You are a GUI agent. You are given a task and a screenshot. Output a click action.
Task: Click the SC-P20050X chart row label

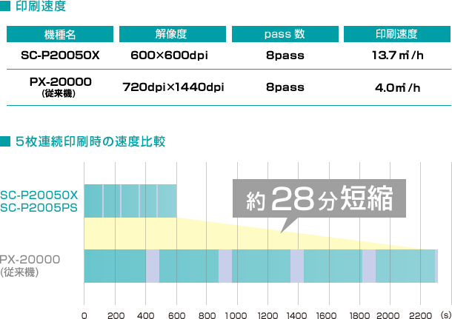pos(39,195)
